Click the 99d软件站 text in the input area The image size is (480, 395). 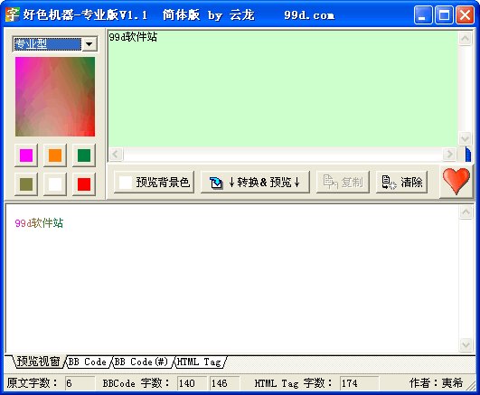pos(133,37)
